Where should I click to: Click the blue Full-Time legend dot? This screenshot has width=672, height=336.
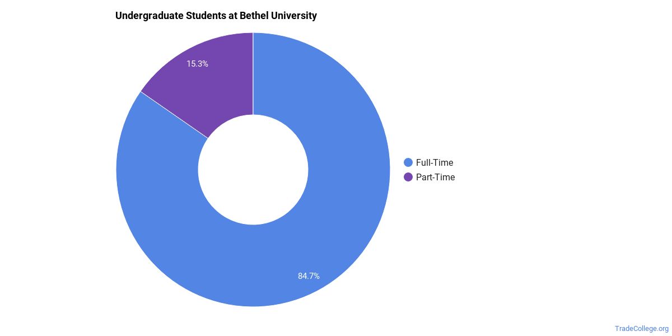tap(408, 162)
